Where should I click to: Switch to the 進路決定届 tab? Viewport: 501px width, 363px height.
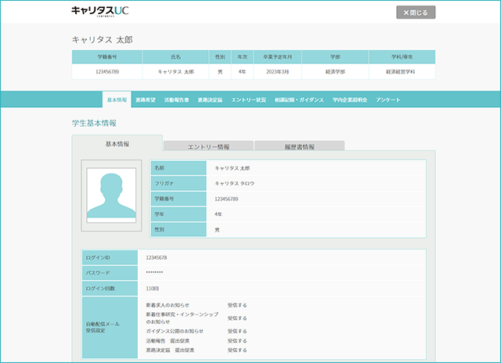click(210, 99)
